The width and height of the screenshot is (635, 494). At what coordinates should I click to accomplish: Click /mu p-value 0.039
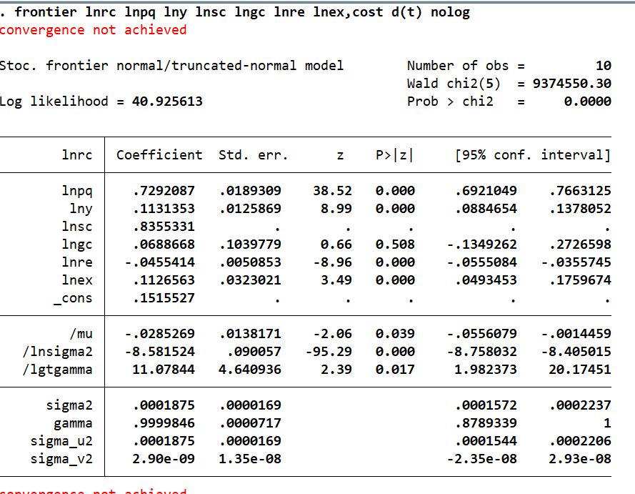click(395, 334)
